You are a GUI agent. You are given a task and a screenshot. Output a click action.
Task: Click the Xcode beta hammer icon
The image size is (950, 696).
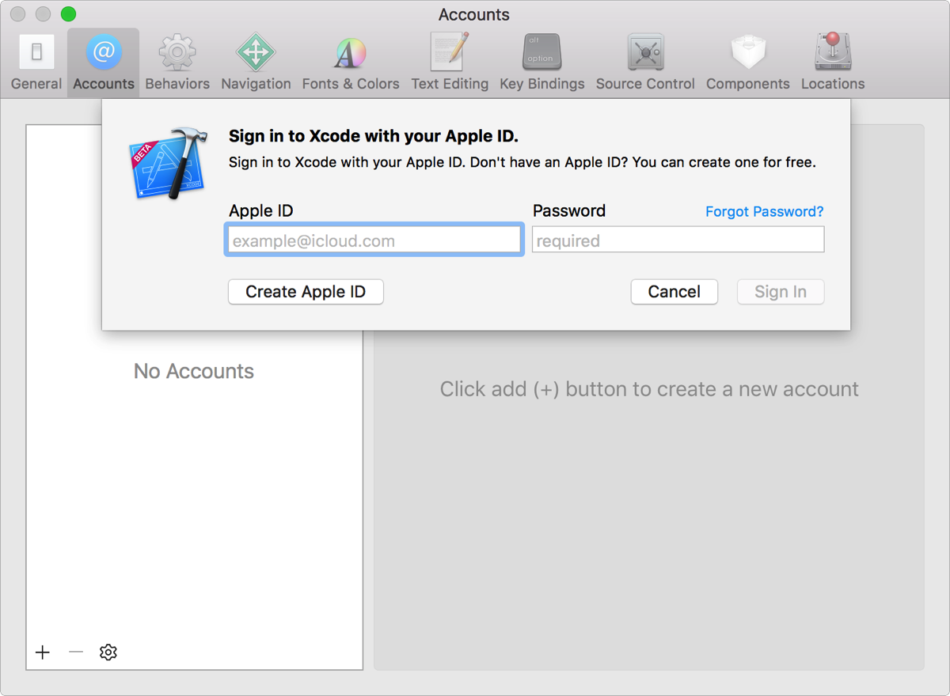(x=169, y=163)
